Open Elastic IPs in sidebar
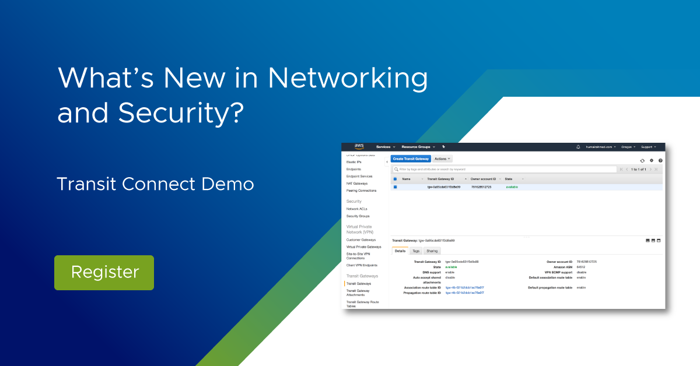This screenshot has width=700, height=366. [353, 161]
